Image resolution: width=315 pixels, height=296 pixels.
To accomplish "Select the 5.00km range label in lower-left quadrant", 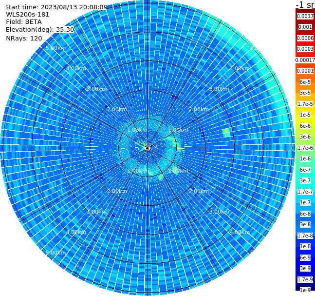I will (x=56, y=253).
